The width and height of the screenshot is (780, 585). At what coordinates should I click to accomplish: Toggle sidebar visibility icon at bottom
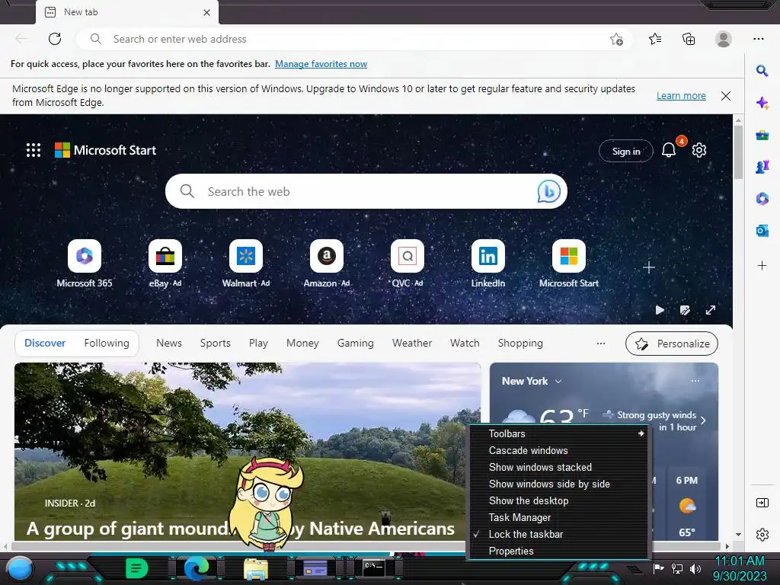[762, 503]
